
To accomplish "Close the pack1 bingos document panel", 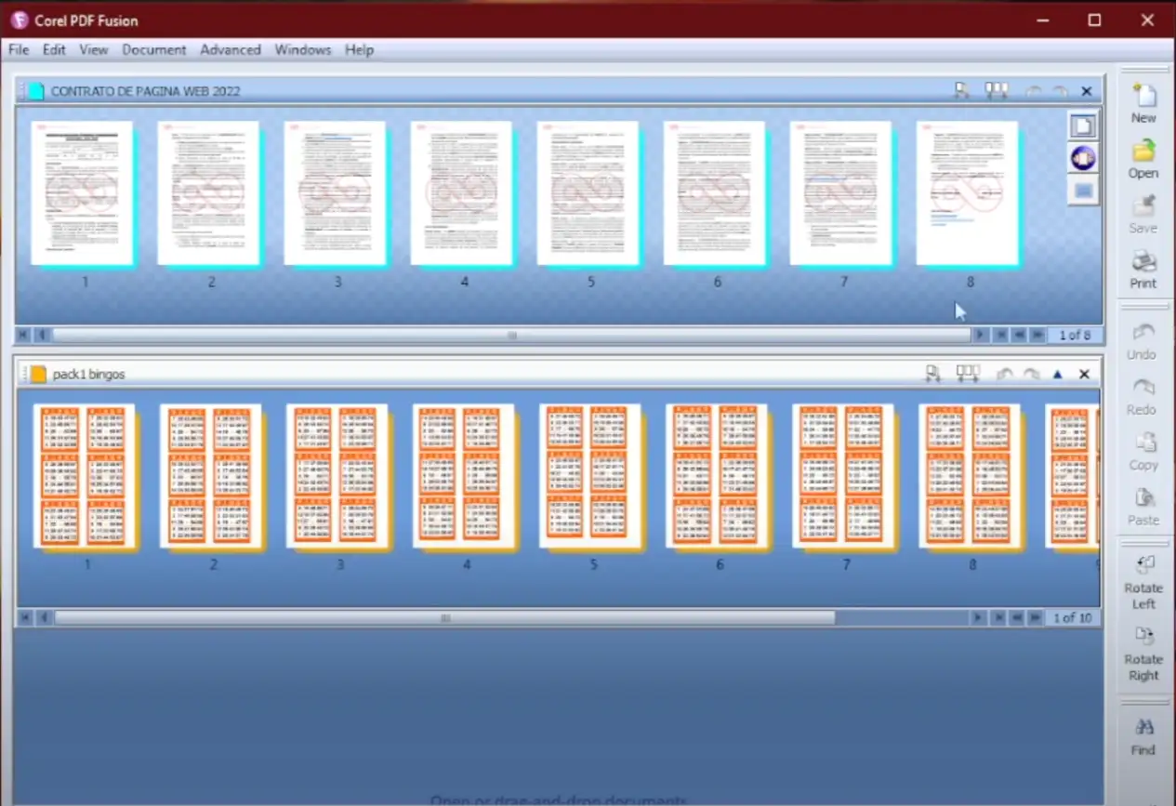I will tap(1084, 375).
